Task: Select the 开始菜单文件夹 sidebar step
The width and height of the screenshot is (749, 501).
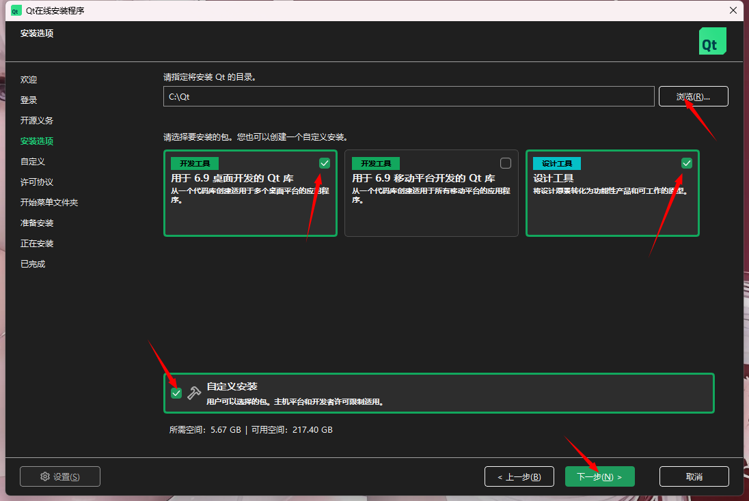Action: 49,203
